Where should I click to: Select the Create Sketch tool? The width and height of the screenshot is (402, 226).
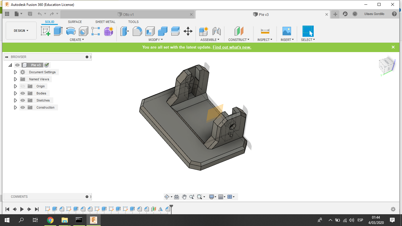point(46,31)
